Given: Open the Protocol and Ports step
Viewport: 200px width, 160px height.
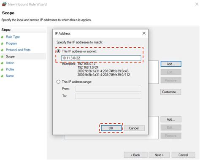Looking at the screenshot, I should (x=18, y=50).
